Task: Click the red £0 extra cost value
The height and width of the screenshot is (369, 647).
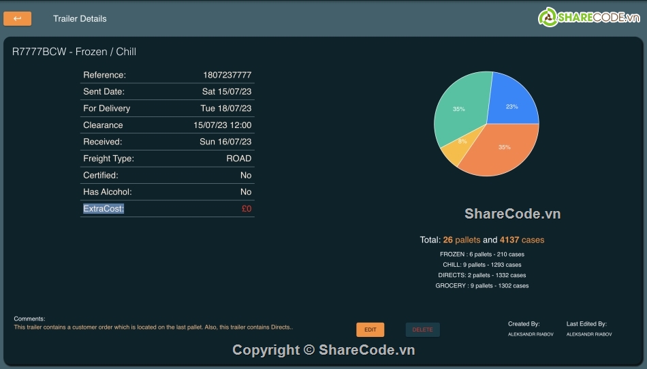Action: coord(247,209)
